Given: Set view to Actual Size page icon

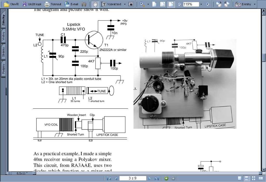Looking at the screenshot, I should coord(154,4).
